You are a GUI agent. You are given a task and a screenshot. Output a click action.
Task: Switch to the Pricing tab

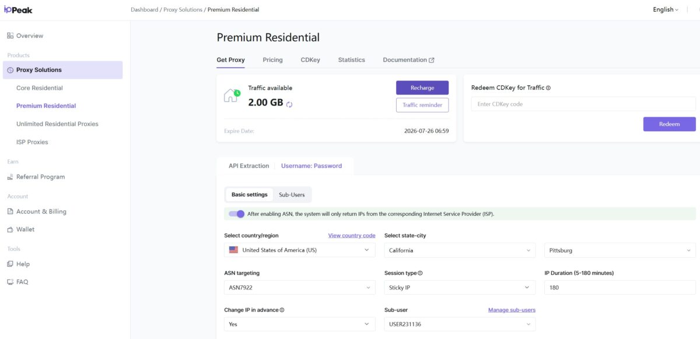[272, 60]
